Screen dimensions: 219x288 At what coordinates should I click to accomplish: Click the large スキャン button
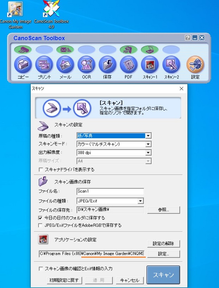click(x=163, y=275)
